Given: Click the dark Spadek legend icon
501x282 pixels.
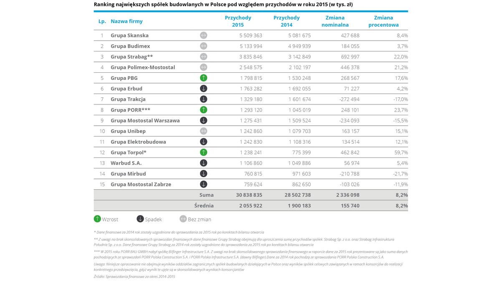Looking at the screenshot, I should click(x=140, y=219).
